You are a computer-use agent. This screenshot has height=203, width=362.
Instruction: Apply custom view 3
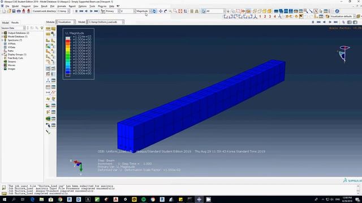click(x=270, y=16)
